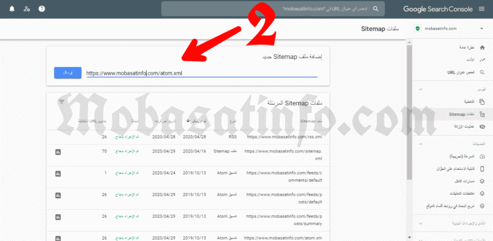
Task: Open the sitemap.xml sitemap row
Action: pos(188,155)
